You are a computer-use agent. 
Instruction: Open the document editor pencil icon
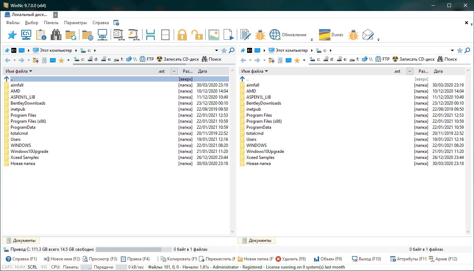pyautogui.click(x=245, y=35)
